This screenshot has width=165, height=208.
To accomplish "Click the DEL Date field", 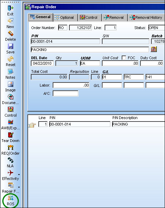I will coord(42,63).
